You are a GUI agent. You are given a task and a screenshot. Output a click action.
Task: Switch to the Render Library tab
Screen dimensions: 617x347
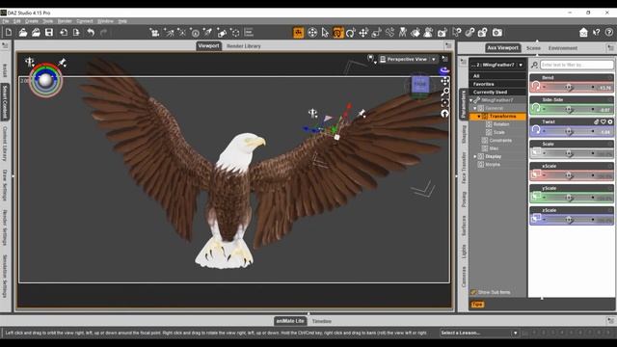244,46
